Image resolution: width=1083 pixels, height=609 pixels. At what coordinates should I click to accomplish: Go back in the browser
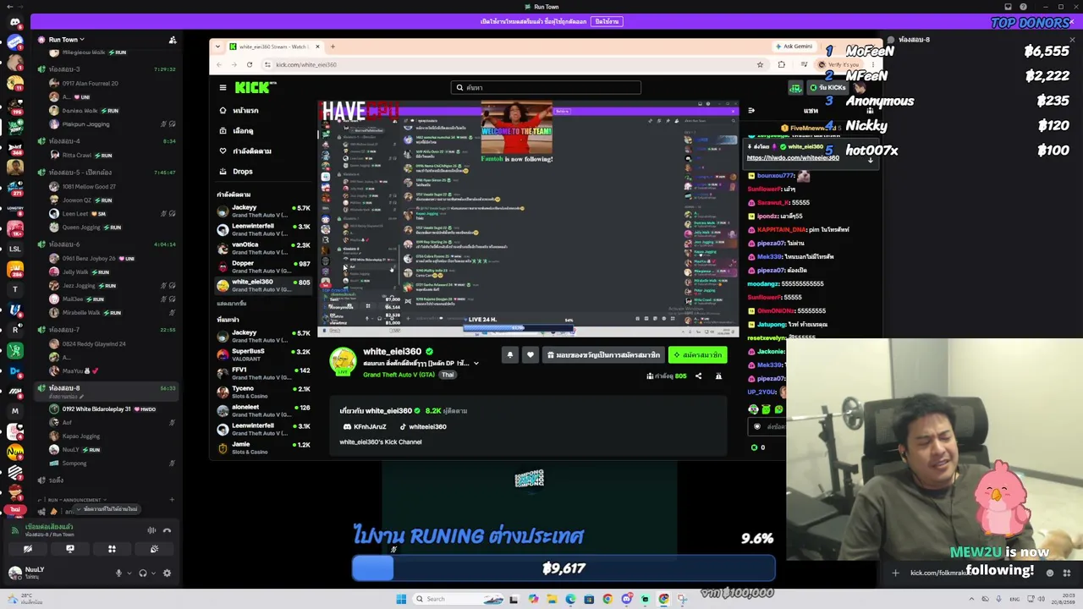point(219,64)
